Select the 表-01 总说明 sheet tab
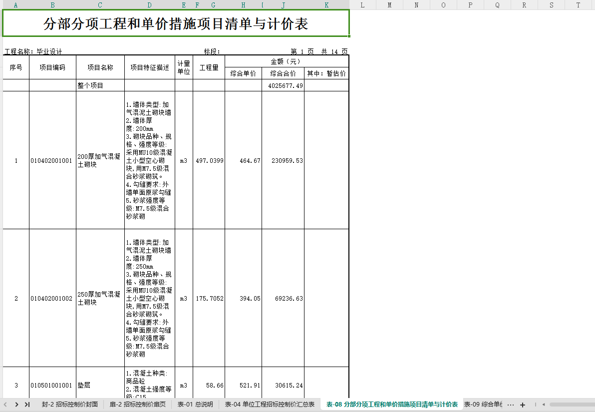Screen dimensions: 595x412 (196, 405)
